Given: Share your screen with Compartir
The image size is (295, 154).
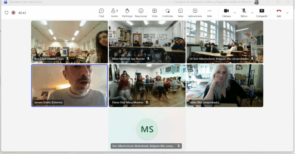Looking at the screenshot, I should [x=262, y=13].
